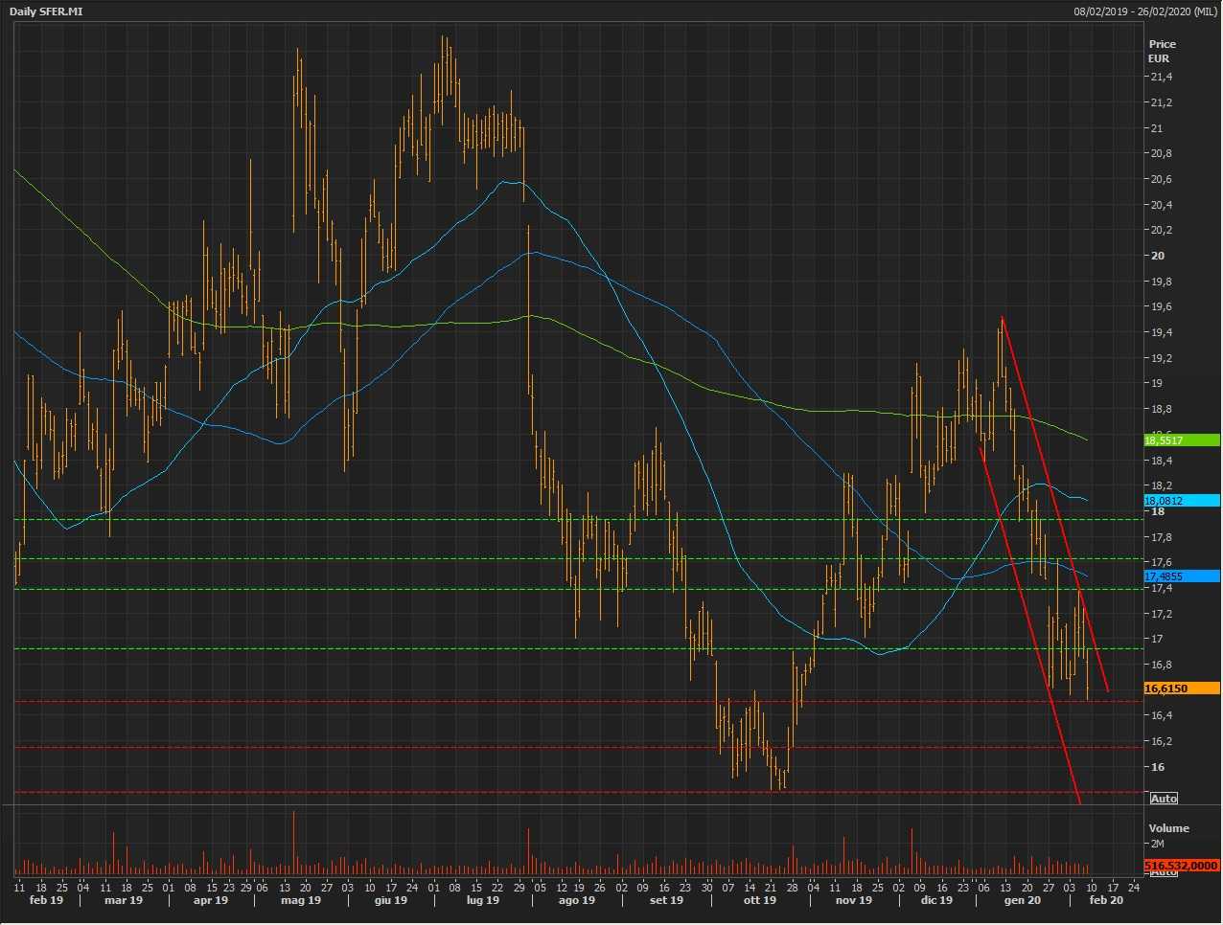Click the 'Daily SFER.MI' chart title
Image resolution: width=1223 pixels, height=925 pixels.
(46, 11)
